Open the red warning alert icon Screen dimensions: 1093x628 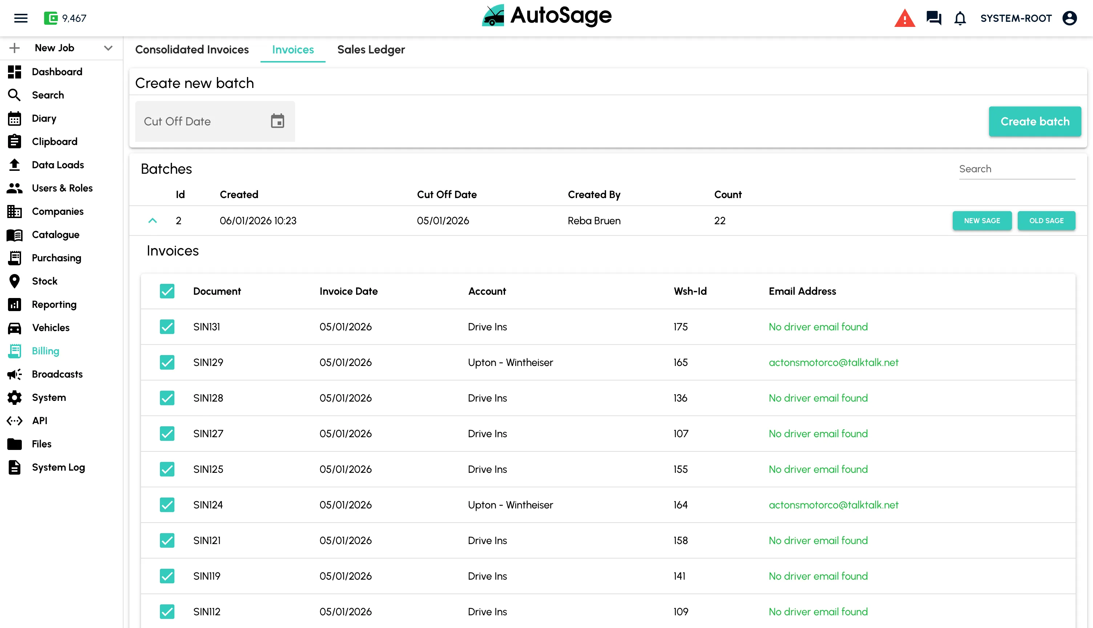click(x=904, y=18)
